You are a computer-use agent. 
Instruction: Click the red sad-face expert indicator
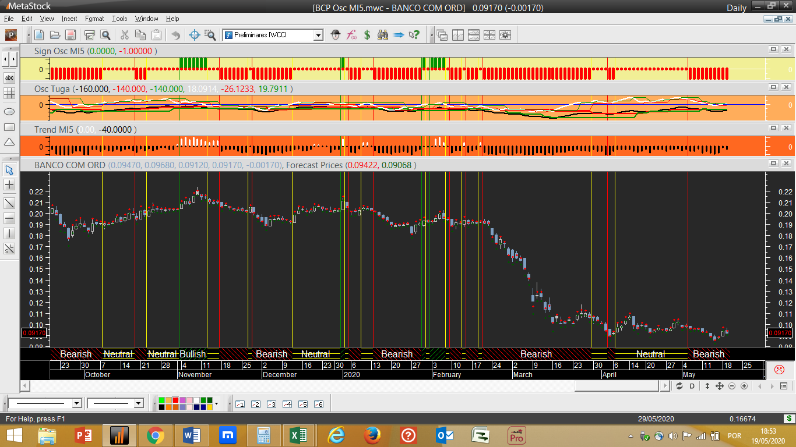tap(779, 369)
